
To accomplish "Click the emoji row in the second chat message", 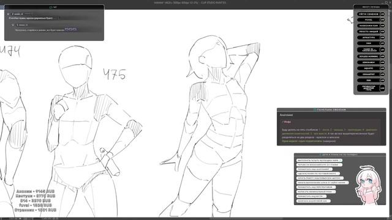I will point(71,29).
